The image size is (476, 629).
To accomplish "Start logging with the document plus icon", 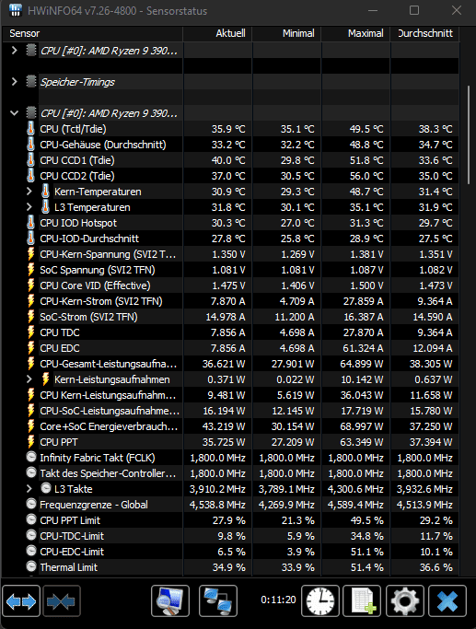I will point(362,600).
